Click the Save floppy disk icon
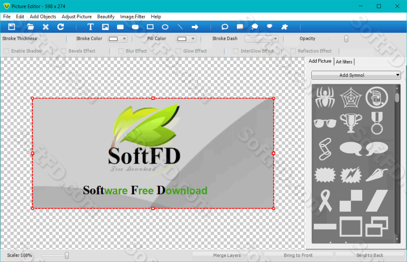The width and height of the screenshot is (407, 262). (12, 27)
